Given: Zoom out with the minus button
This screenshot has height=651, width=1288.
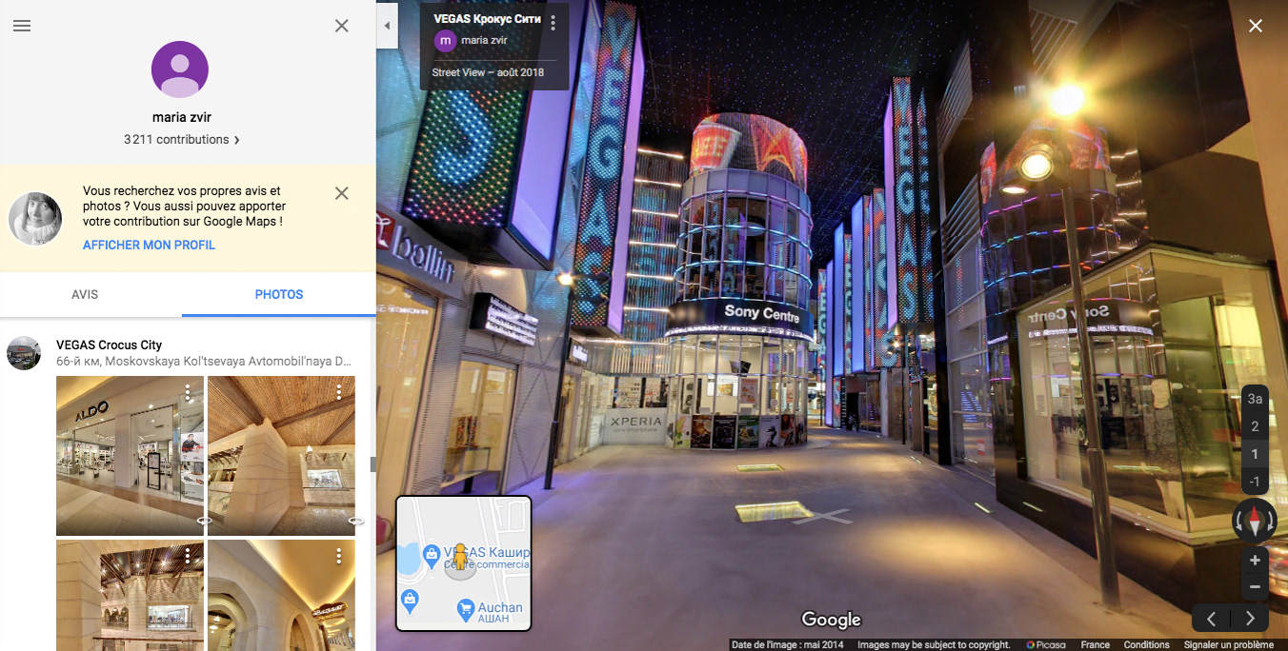Looking at the screenshot, I should click(x=1255, y=587).
